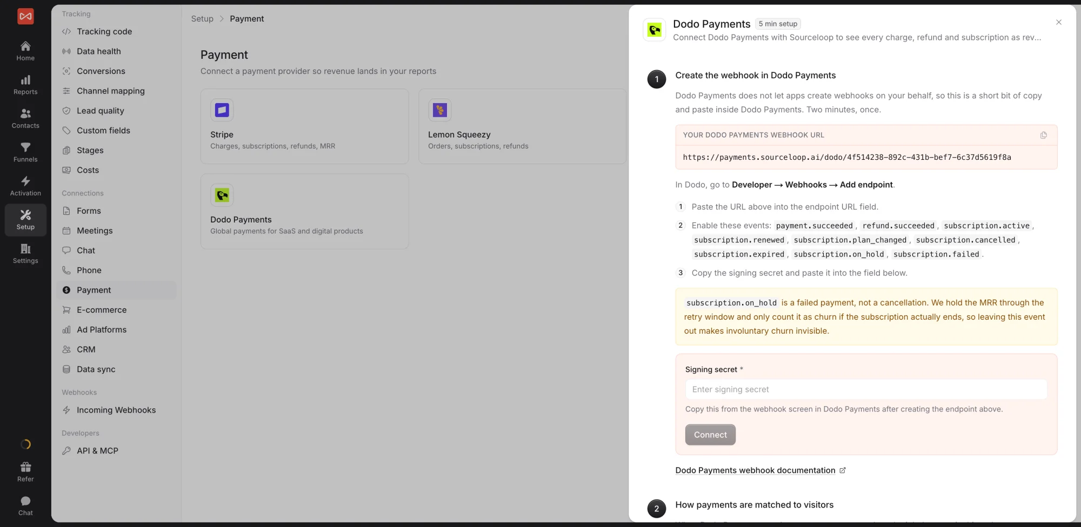This screenshot has height=527, width=1081.
Task: Open Funnels from the left rail
Action: tap(25, 152)
